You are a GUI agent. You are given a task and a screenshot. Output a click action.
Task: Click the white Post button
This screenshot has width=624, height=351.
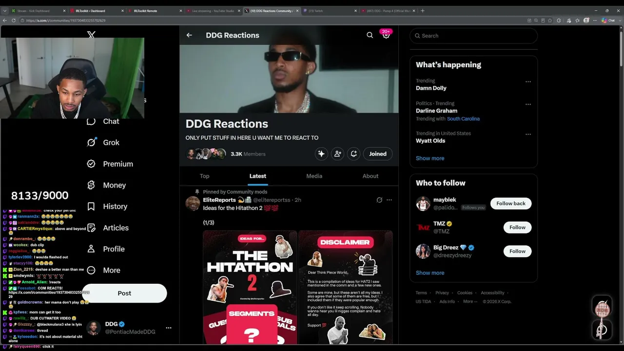coord(124,293)
